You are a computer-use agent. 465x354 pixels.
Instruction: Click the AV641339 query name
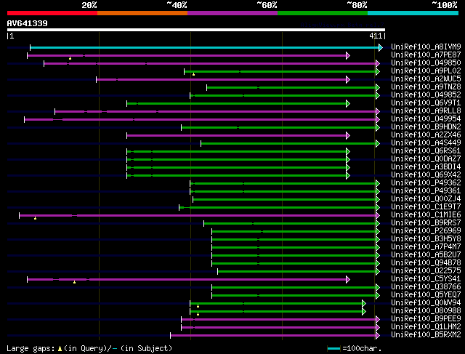28,23
